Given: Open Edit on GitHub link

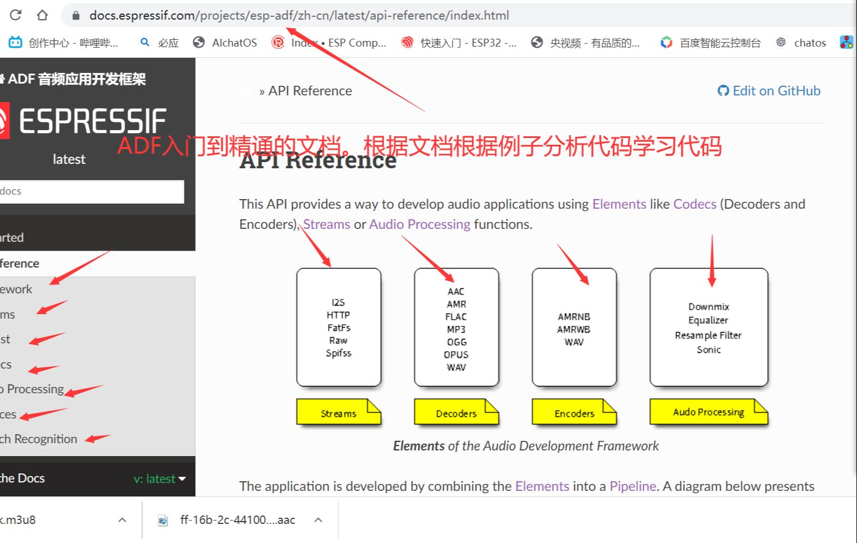Looking at the screenshot, I should (x=769, y=91).
